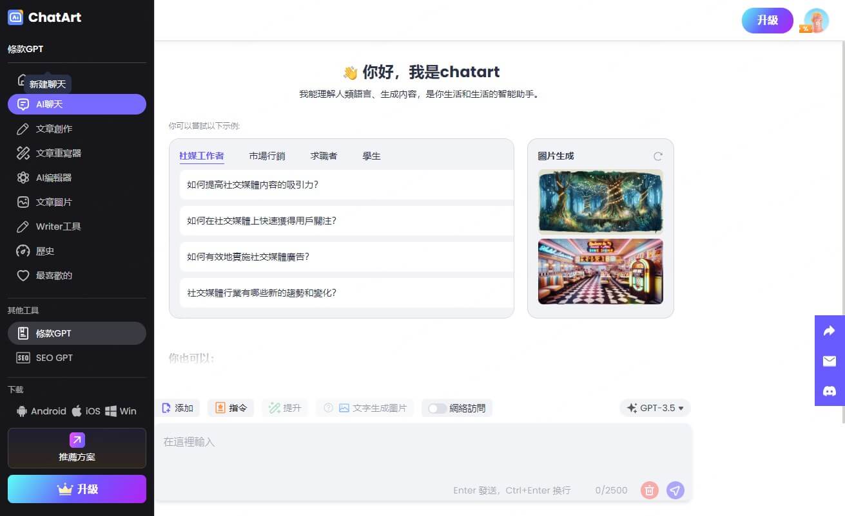
Task: Switch to 市場行銷 tab
Action: pyautogui.click(x=267, y=156)
